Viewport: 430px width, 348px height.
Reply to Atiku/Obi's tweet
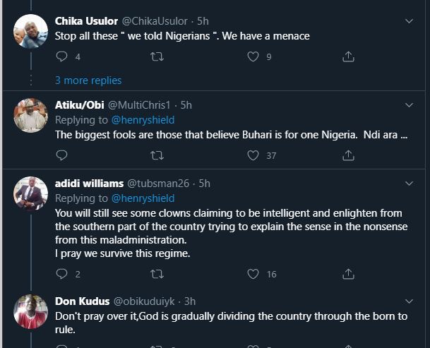[x=61, y=155]
